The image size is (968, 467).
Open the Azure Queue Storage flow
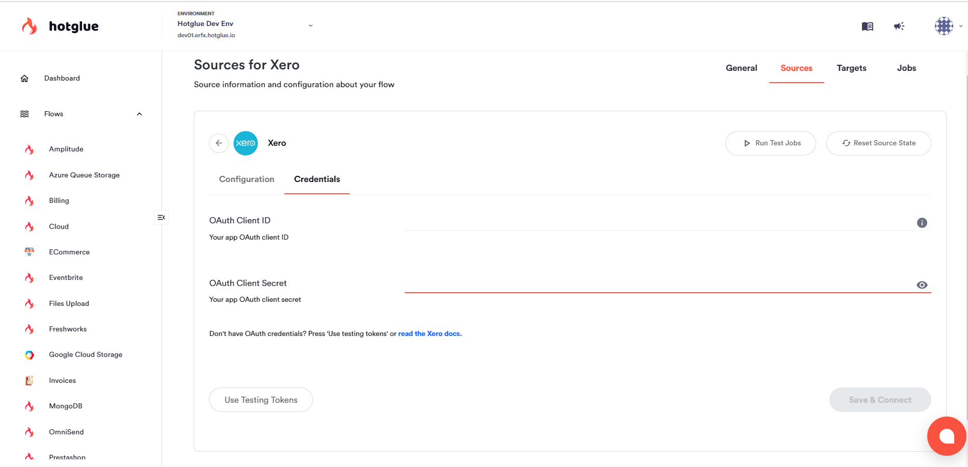coord(84,175)
